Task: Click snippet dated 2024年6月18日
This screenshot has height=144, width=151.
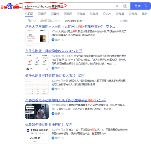Action: click(88, 107)
